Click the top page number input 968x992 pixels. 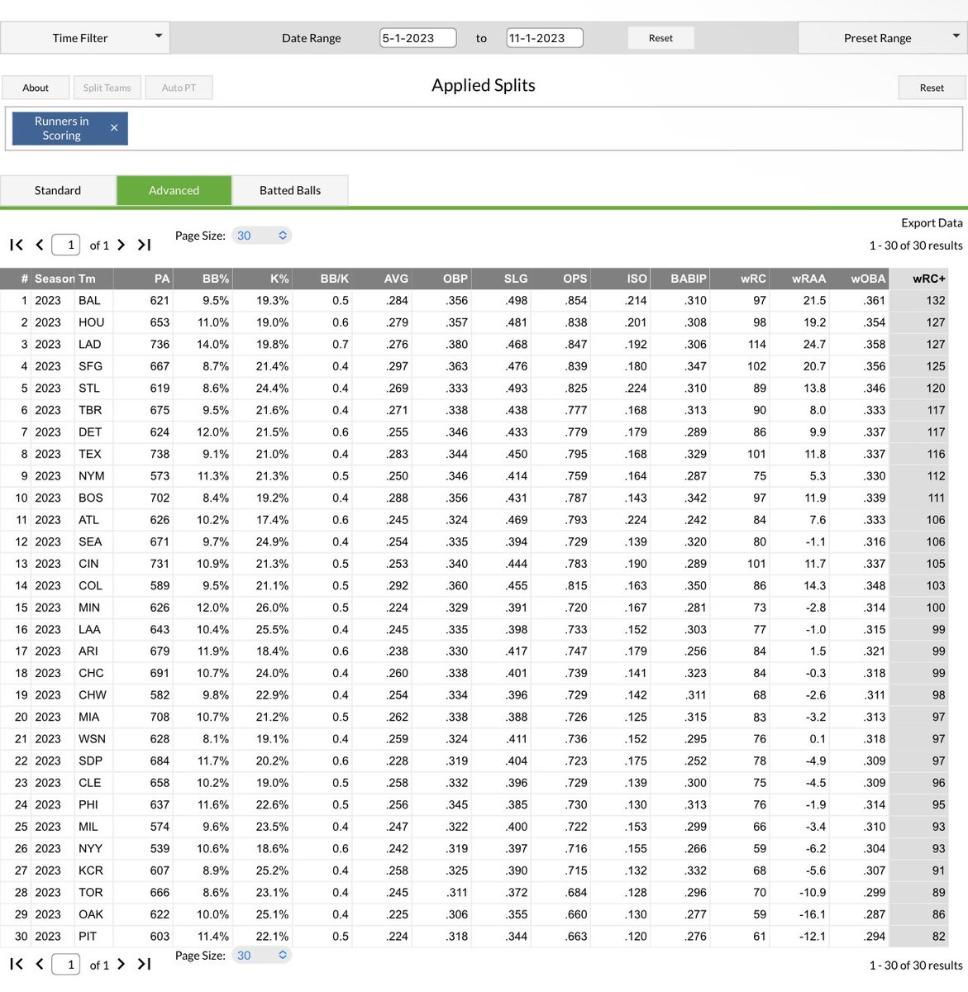[x=66, y=245]
